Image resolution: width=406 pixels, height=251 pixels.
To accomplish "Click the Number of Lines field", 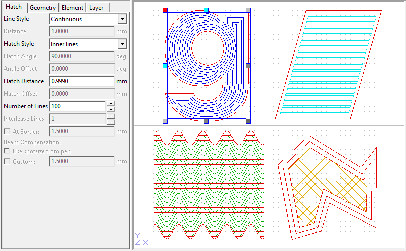I will 77,106.
